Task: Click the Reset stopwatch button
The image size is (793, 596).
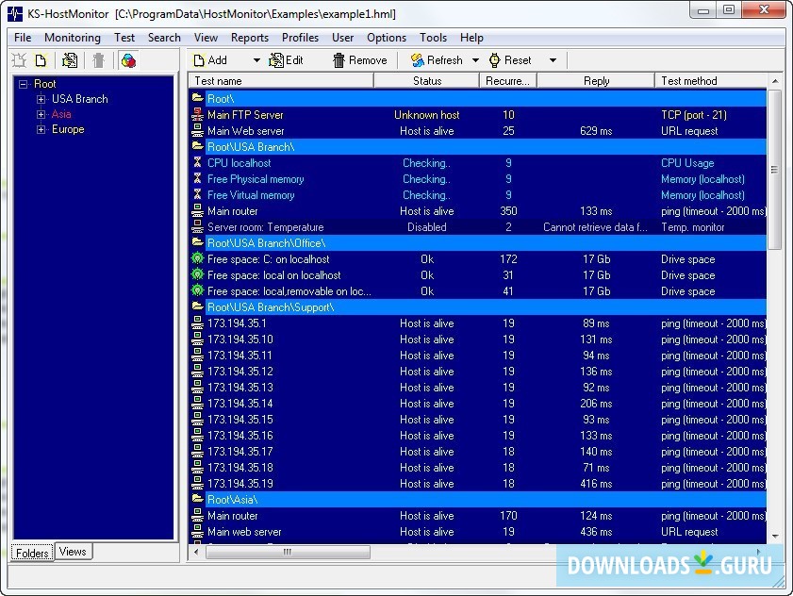Action: click(509, 60)
